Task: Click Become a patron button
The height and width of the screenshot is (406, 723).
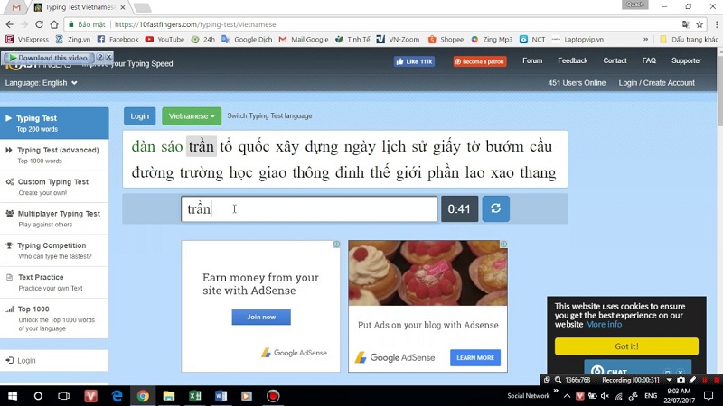Action: [x=480, y=61]
